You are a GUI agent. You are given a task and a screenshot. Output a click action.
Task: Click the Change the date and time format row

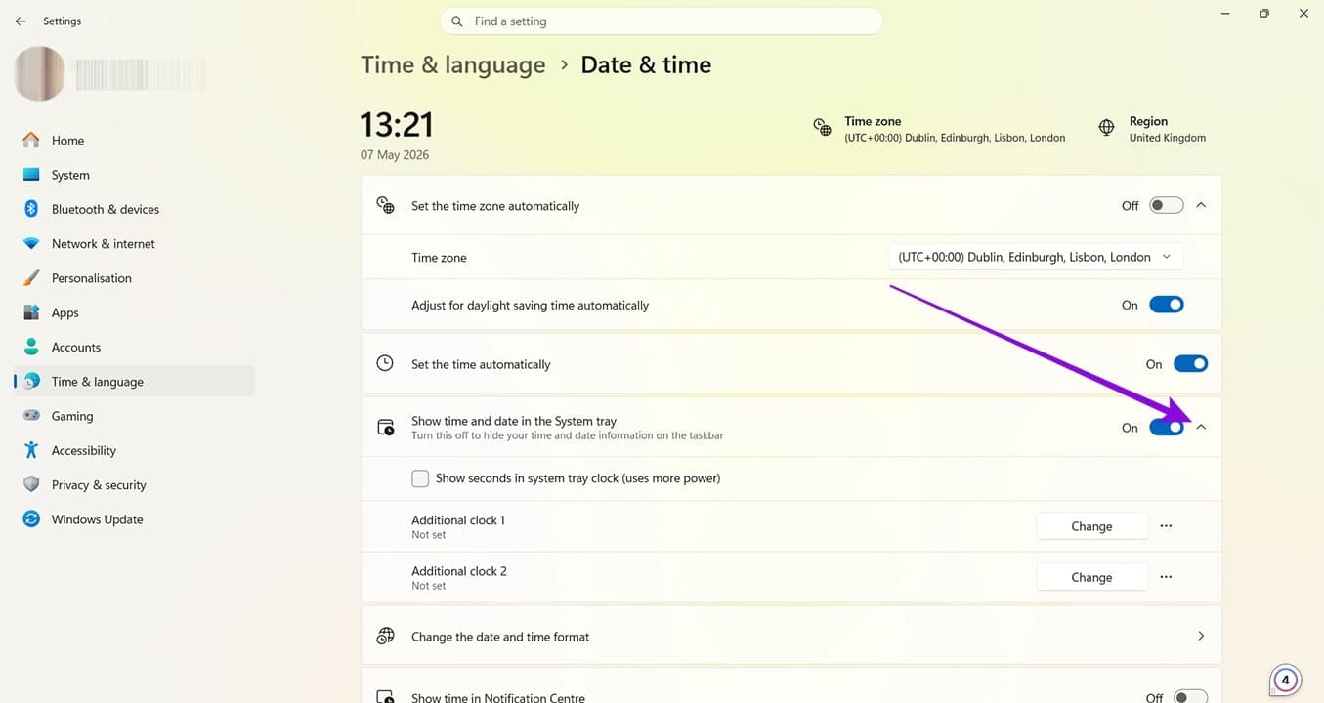click(791, 636)
